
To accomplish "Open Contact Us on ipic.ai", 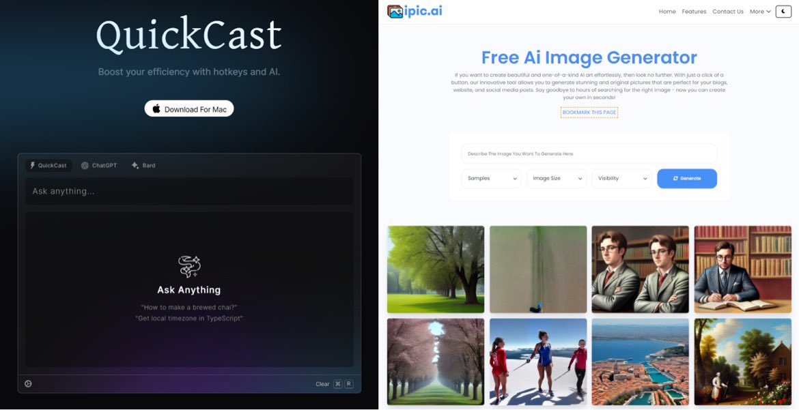I will click(x=728, y=12).
